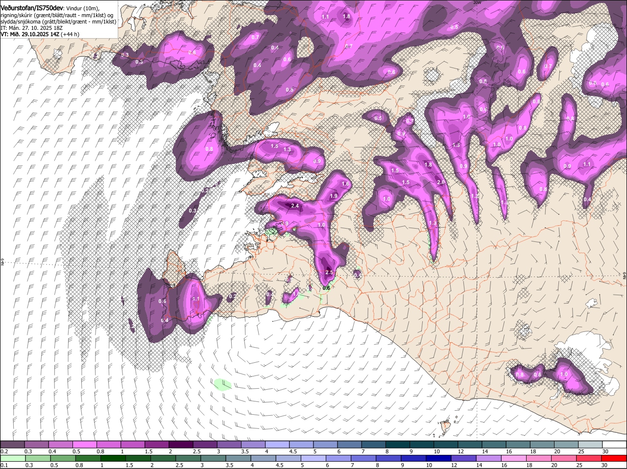Click the '20W' longitude label at map top
This screenshot has width=627, height=469.
coord(477,2)
